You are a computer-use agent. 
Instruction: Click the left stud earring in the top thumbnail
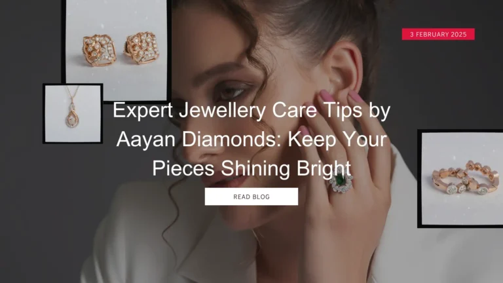(98, 50)
